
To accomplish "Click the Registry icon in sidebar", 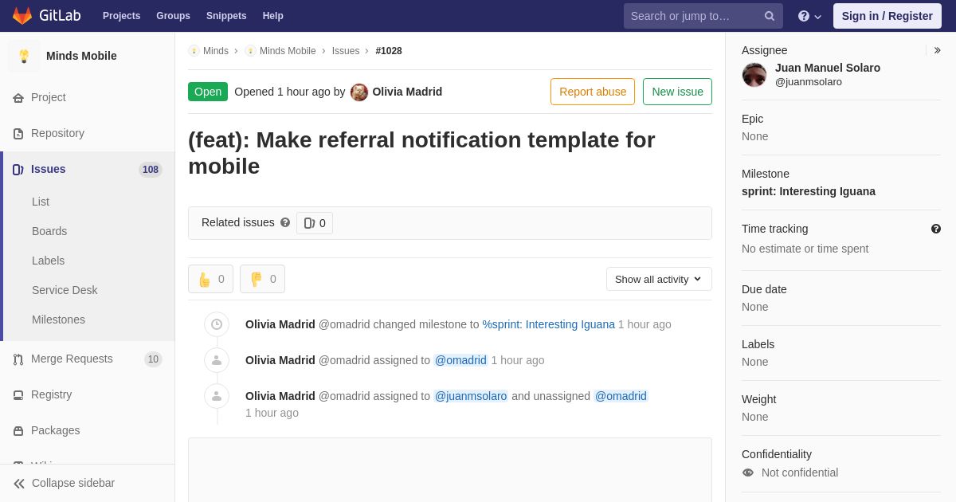I will (x=18, y=395).
